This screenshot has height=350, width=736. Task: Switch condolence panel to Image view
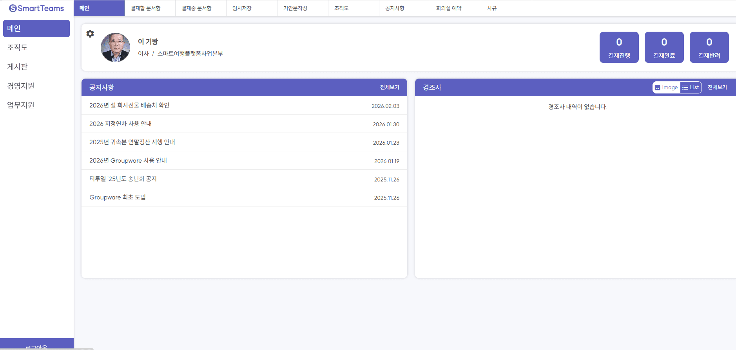pos(666,87)
